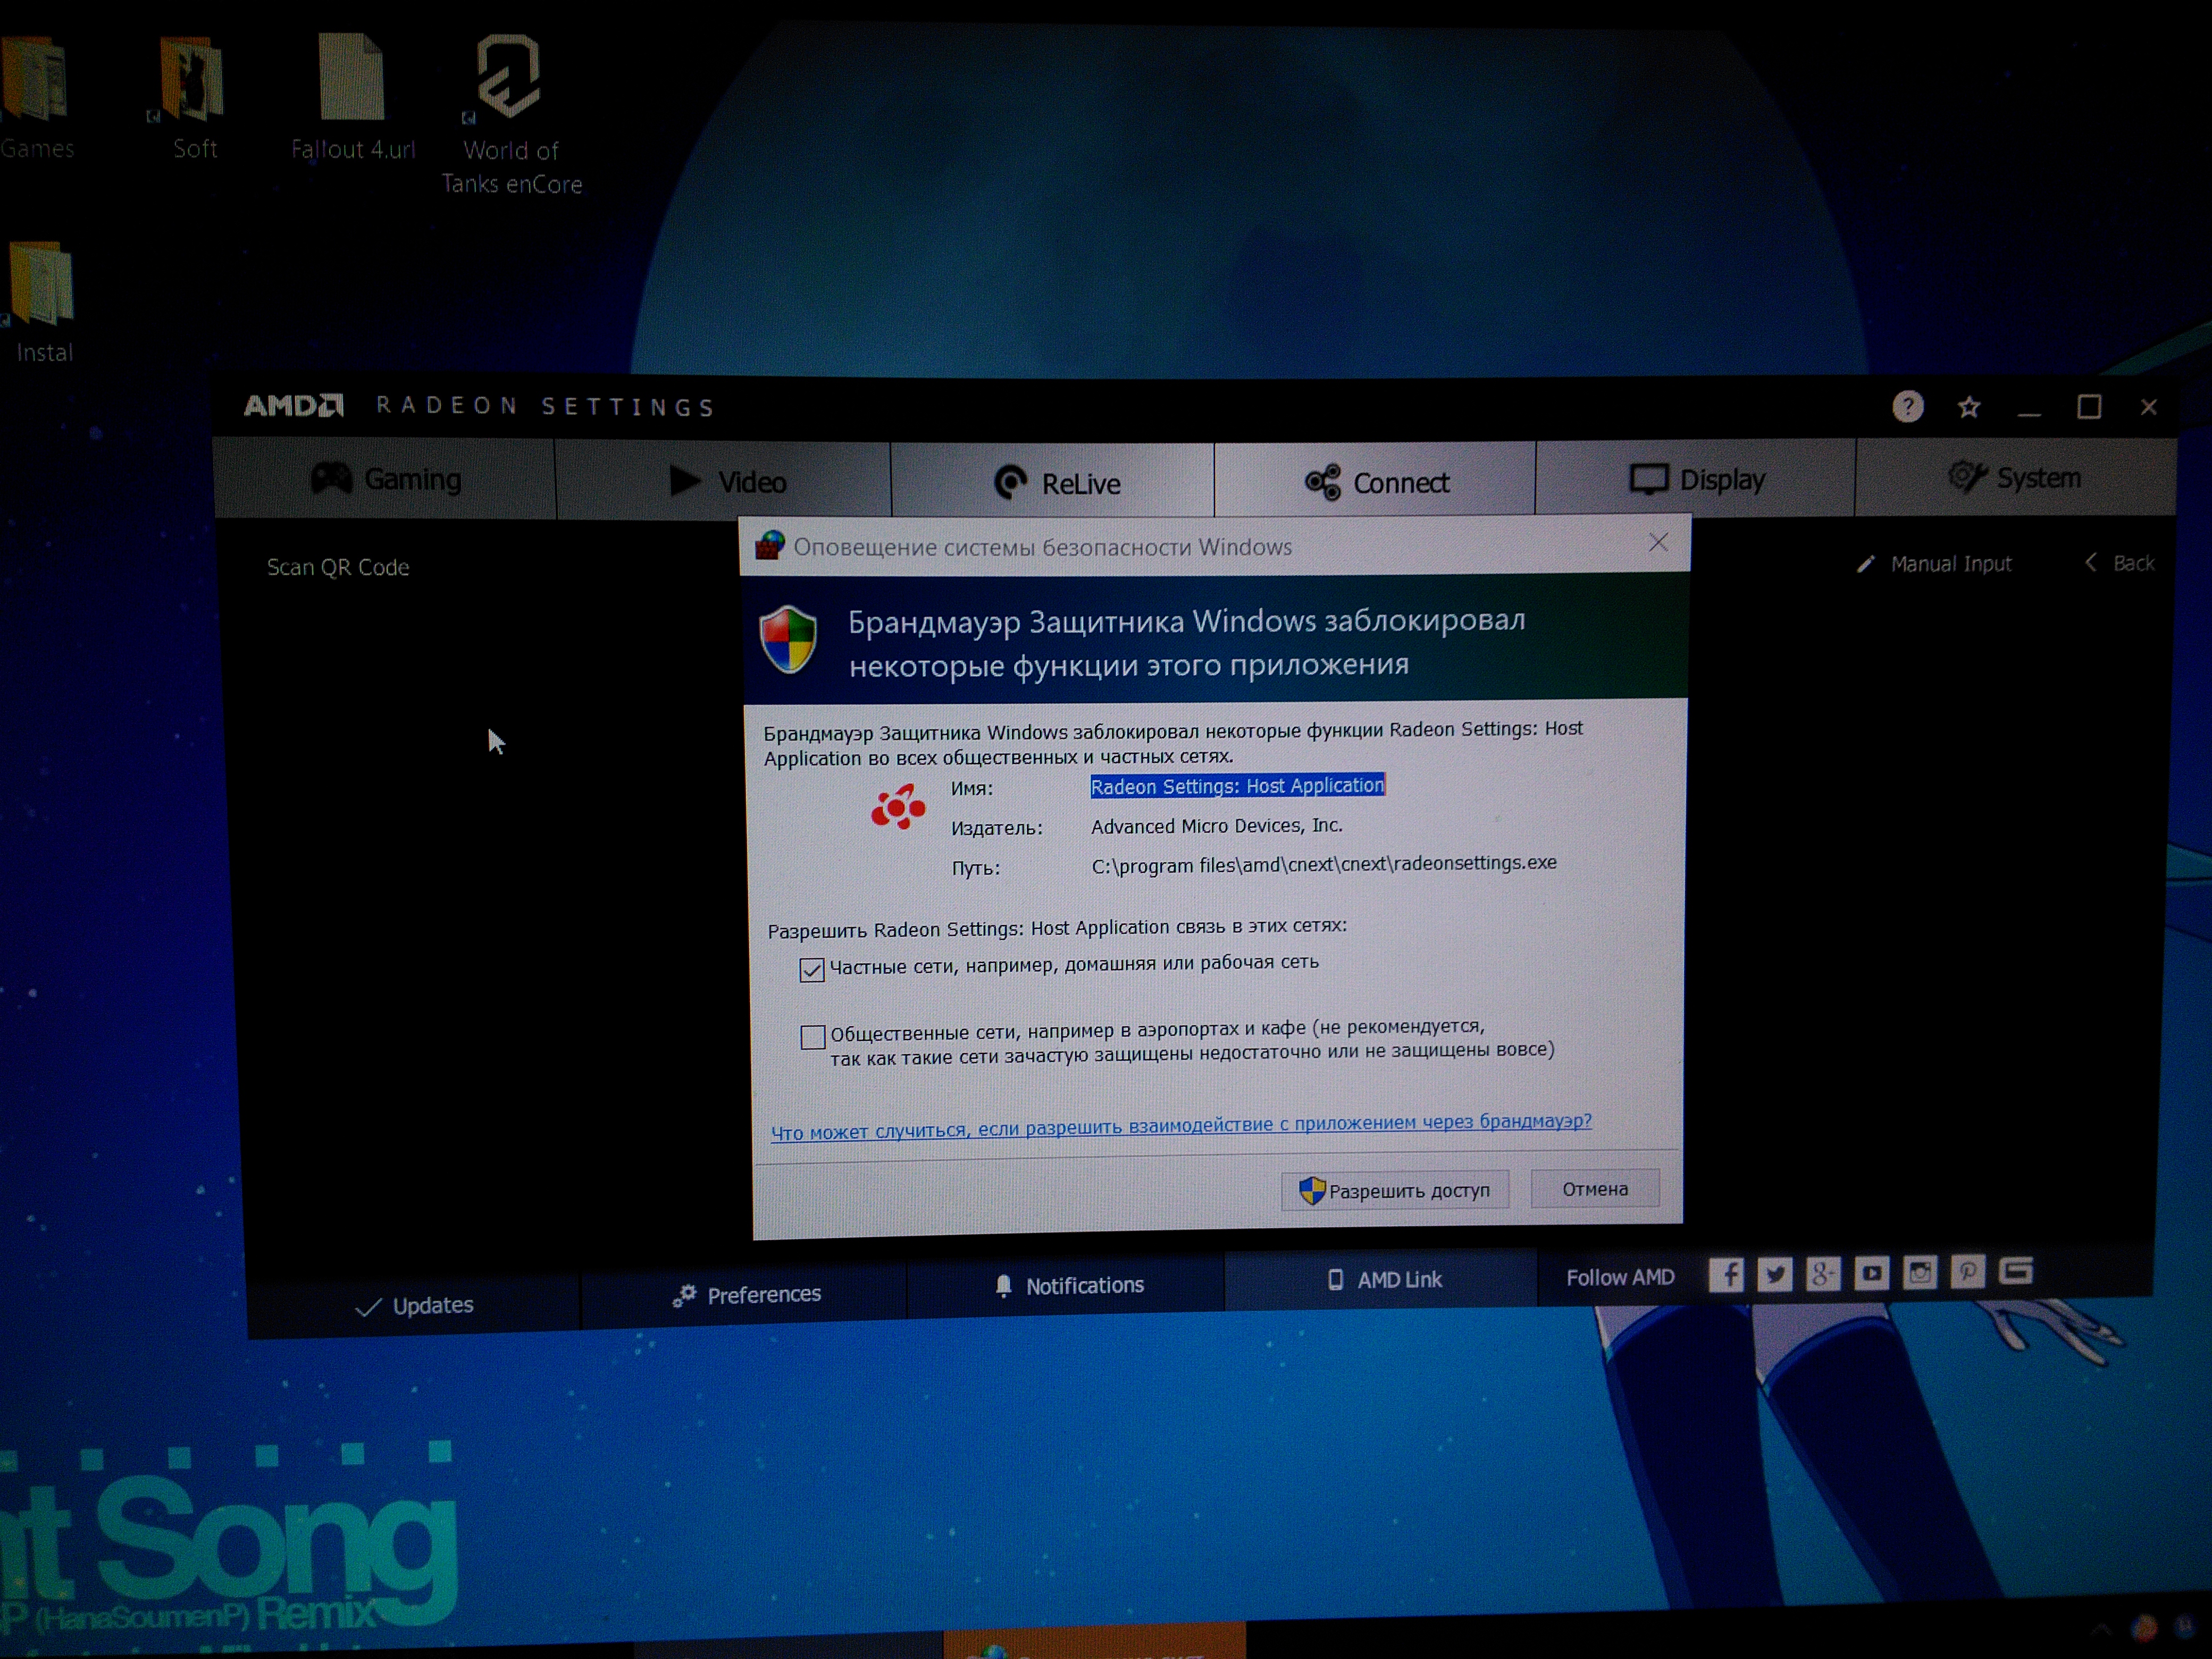
Task: Click the Google Plus social icon
Action: [1823, 1273]
